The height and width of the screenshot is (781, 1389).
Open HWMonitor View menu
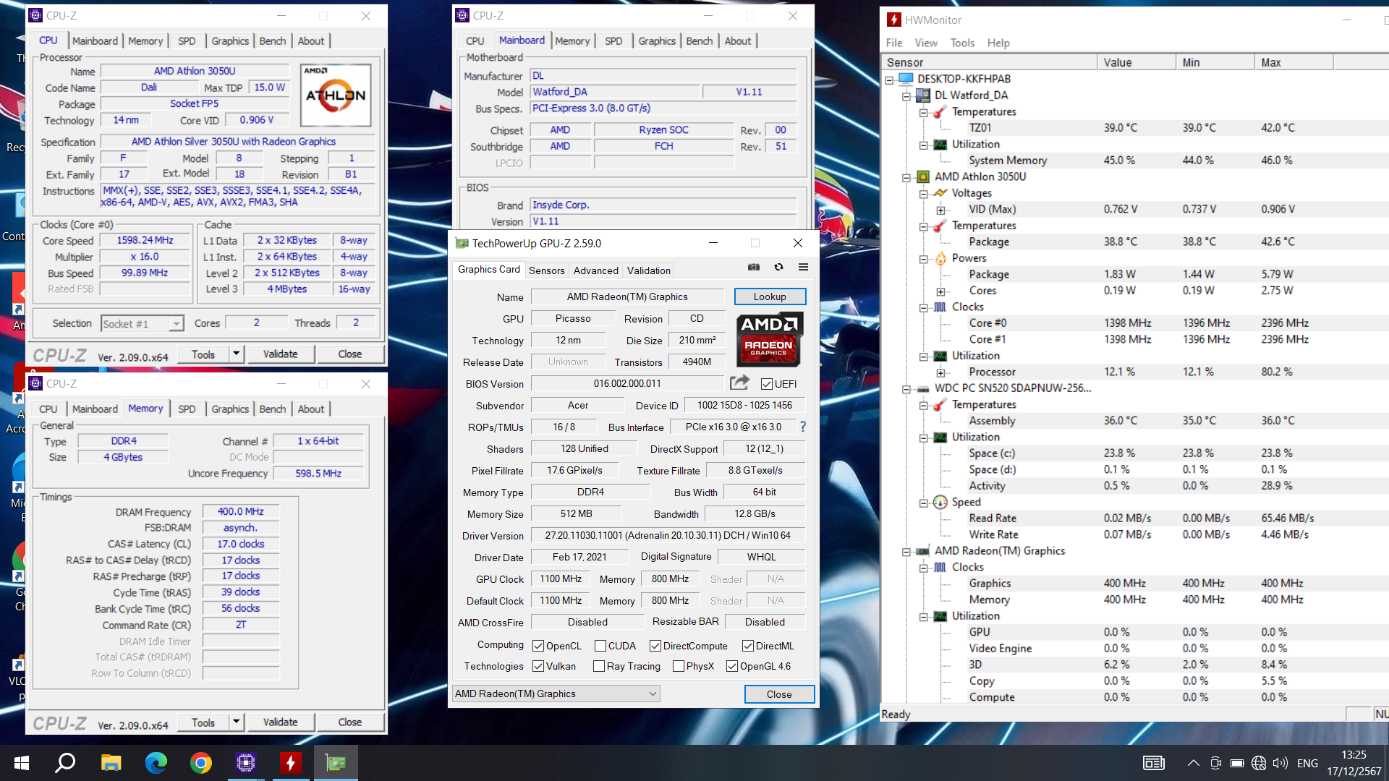click(925, 43)
